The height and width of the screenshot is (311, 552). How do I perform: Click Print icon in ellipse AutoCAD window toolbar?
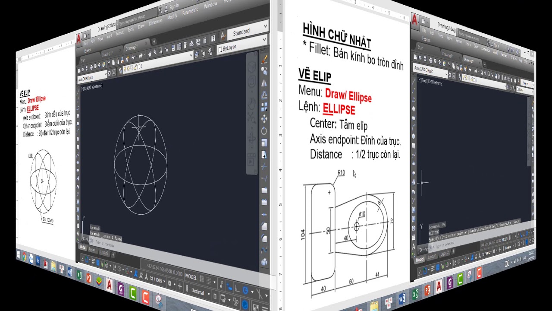[x=91, y=68]
